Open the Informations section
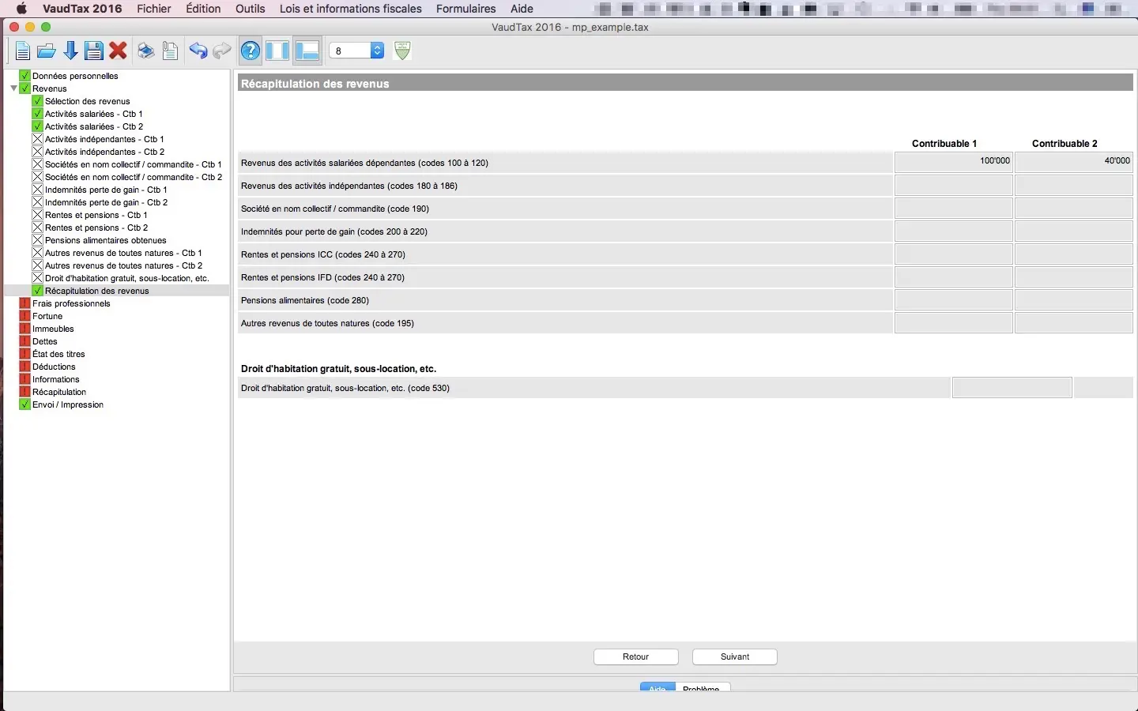Image resolution: width=1138 pixels, height=711 pixels. pyautogui.click(x=56, y=379)
